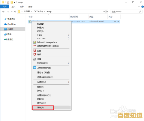Expand the 7-Zip submenu

(x=51, y=35)
